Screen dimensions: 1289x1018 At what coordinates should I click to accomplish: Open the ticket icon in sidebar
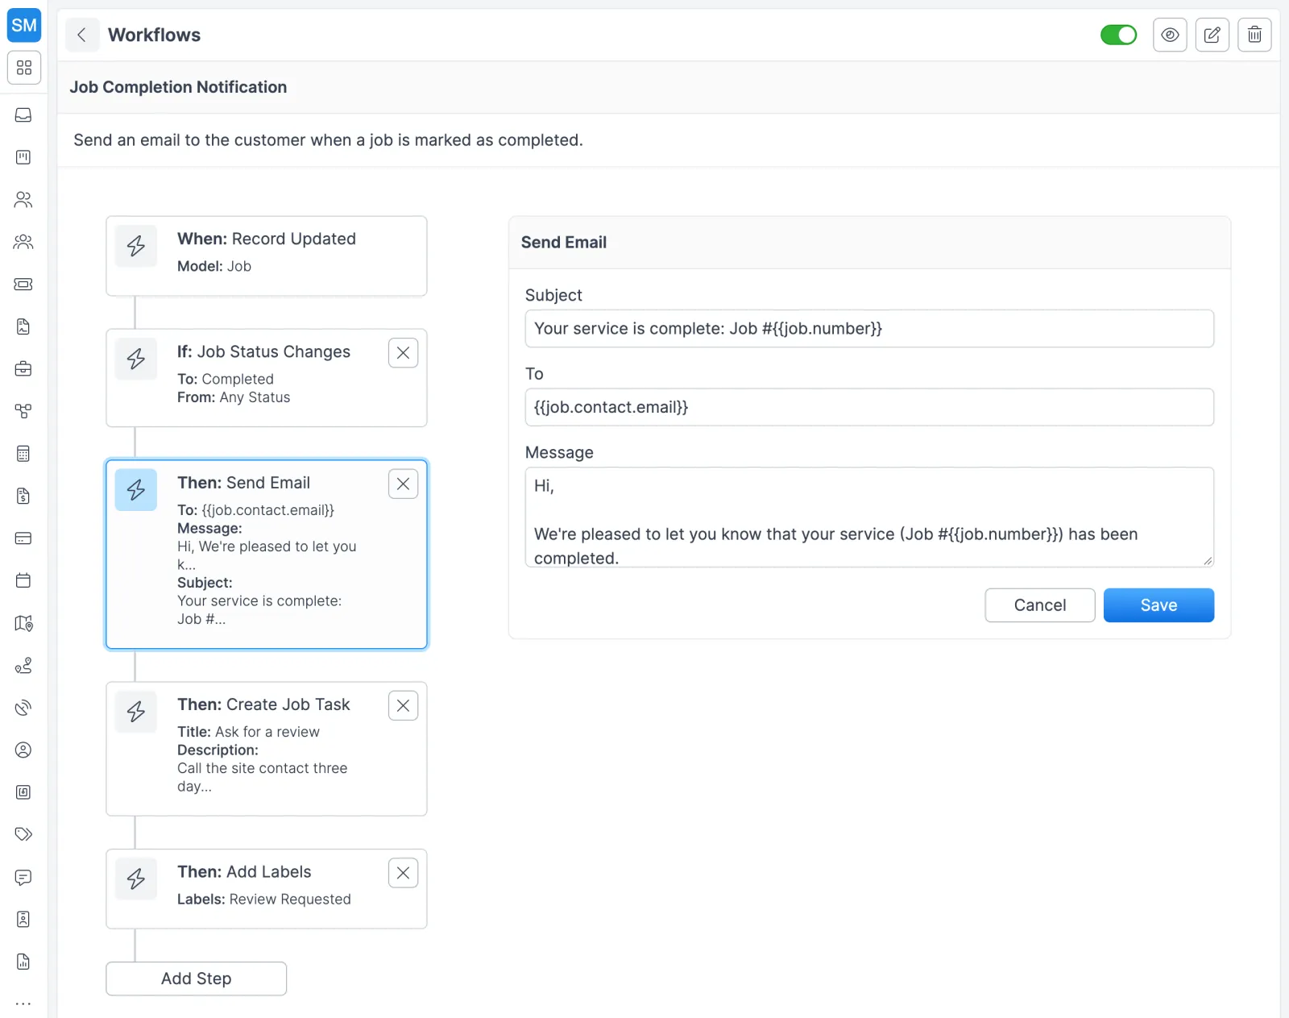pos(23,284)
